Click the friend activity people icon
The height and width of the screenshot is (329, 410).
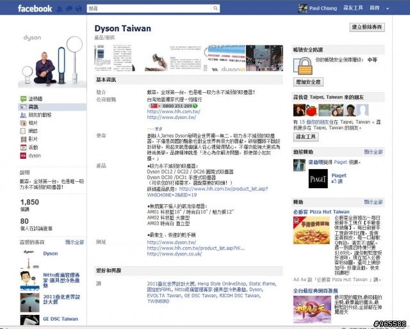[23, 115]
